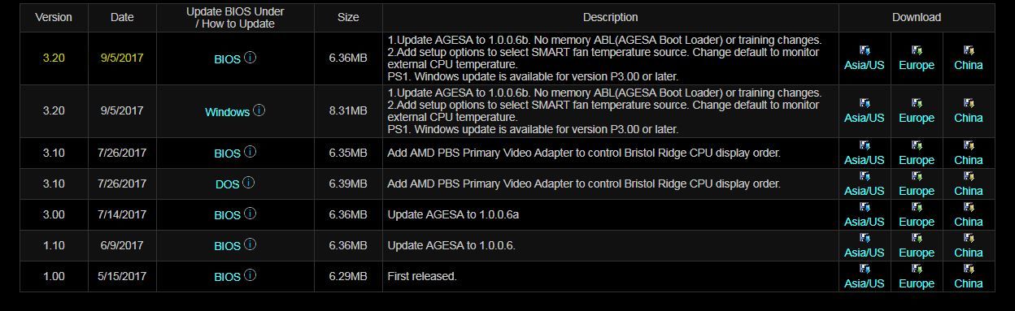This screenshot has height=311, width=1015.
Task: Click the China download icon for 3.20 Windows row
Action: coord(969,103)
